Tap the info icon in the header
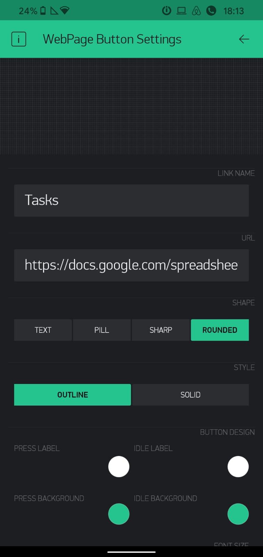The width and height of the screenshot is (263, 557). (18, 39)
